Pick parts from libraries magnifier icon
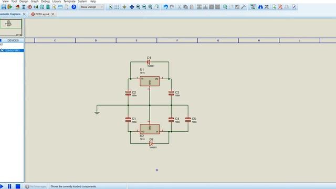 click(x=225, y=7)
